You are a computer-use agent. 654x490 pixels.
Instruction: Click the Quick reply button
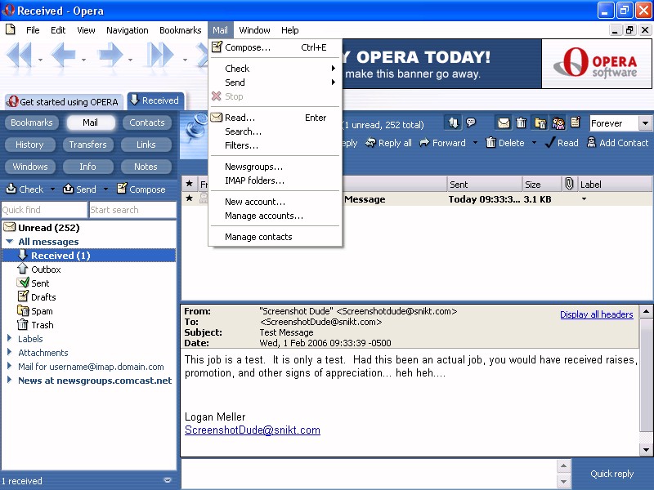tap(611, 474)
